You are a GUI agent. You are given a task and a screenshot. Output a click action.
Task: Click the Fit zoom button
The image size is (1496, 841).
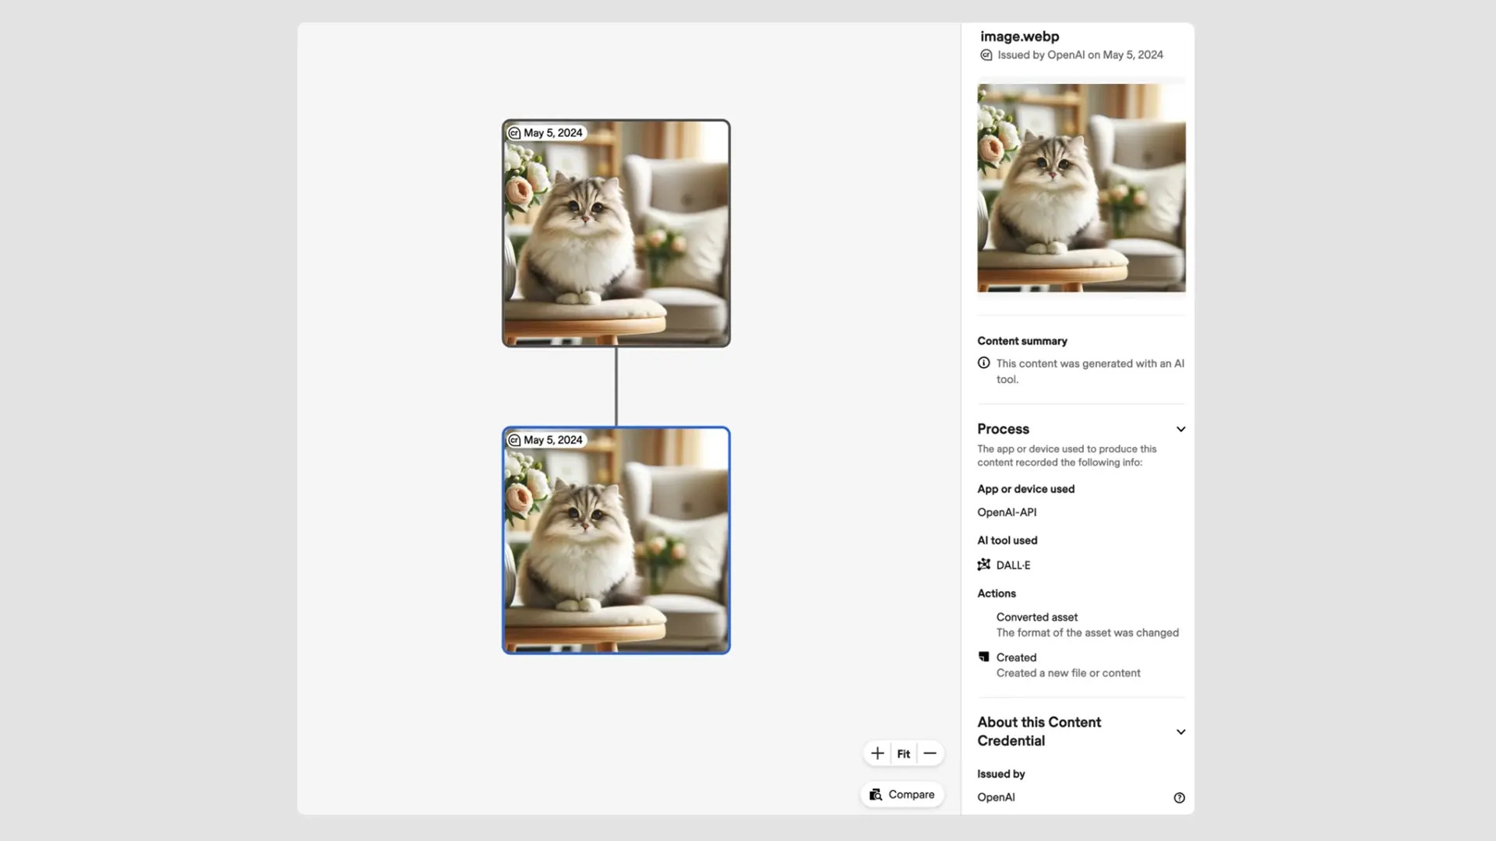coord(904,754)
